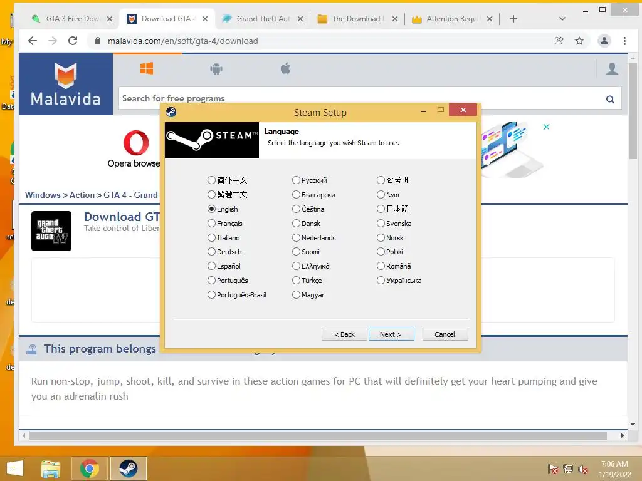Open Malavida user account icon
The width and height of the screenshot is (642, 481).
[x=612, y=69]
